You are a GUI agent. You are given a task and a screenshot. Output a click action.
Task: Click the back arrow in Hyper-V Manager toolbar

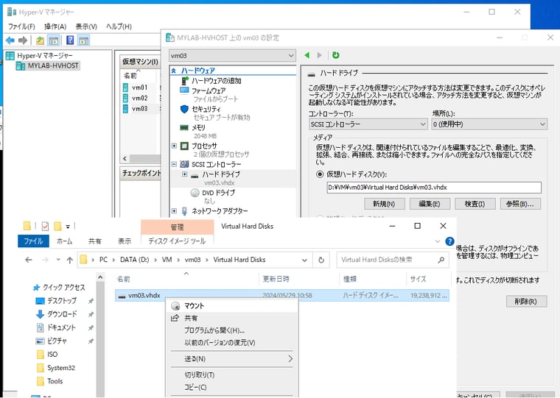point(10,40)
